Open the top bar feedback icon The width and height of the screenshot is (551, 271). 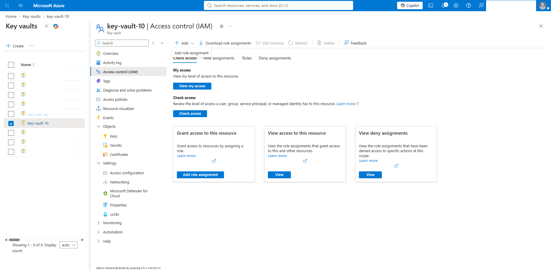click(481, 5)
